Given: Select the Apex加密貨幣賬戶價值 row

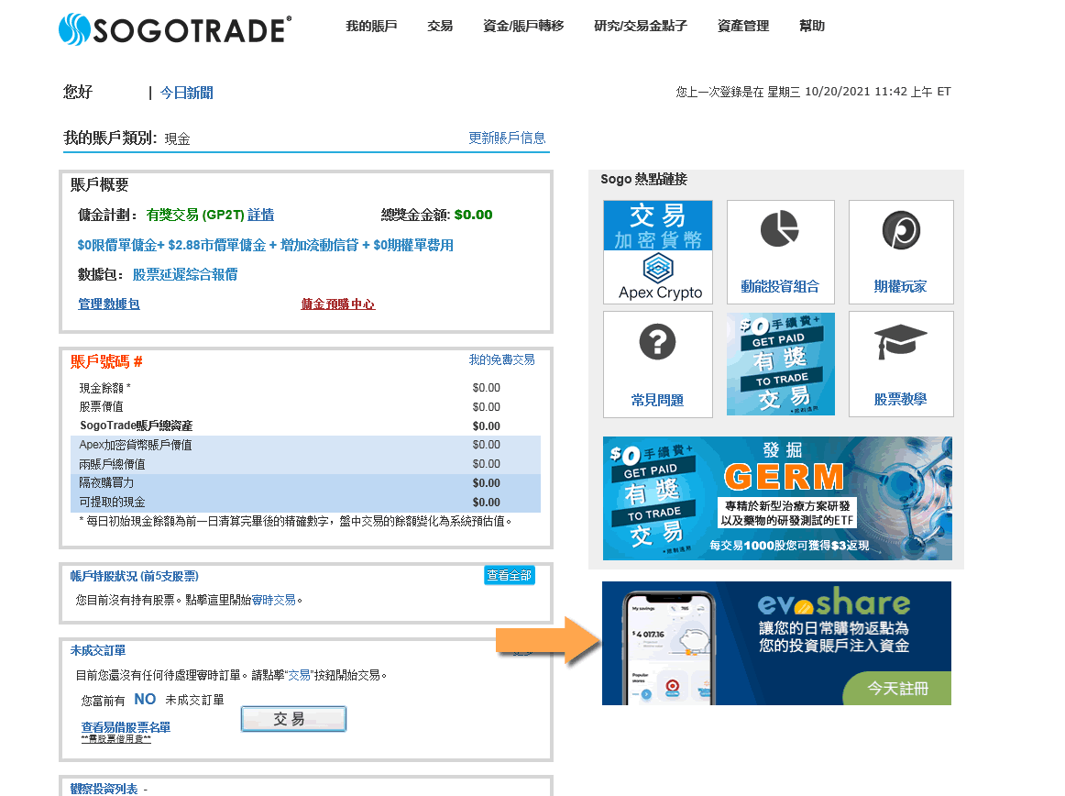Looking at the screenshot, I should pos(305,445).
